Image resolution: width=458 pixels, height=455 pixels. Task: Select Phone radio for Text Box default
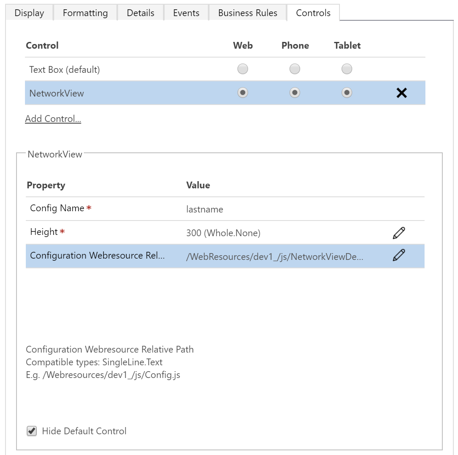coord(295,69)
